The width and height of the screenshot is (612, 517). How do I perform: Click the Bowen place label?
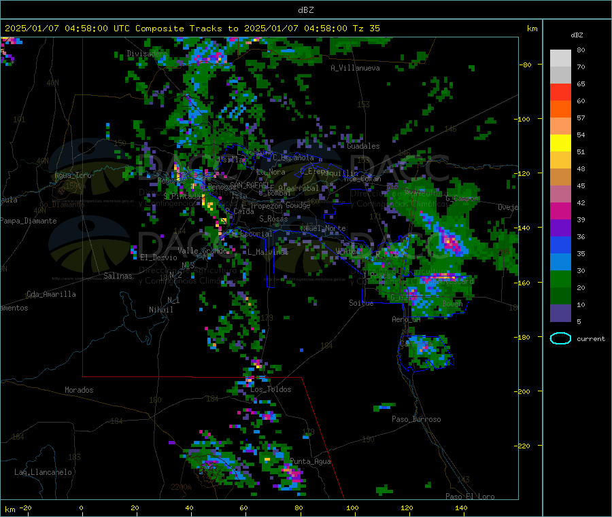(x=453, y=303)
